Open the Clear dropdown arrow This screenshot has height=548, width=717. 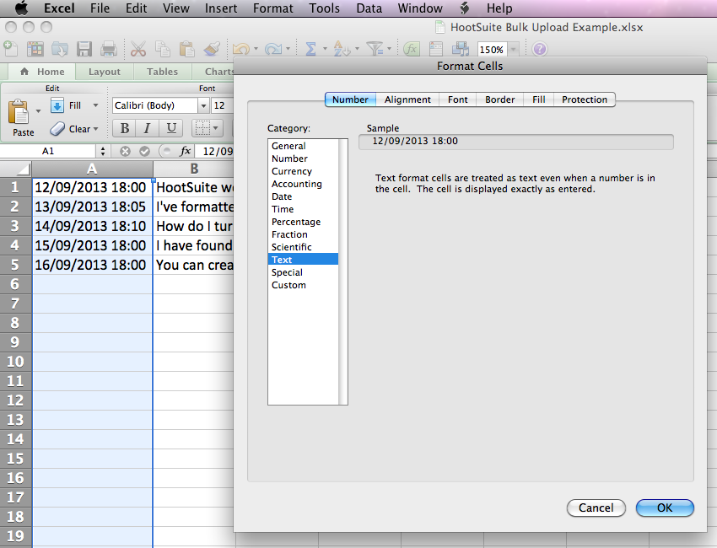tap(95, 129)
